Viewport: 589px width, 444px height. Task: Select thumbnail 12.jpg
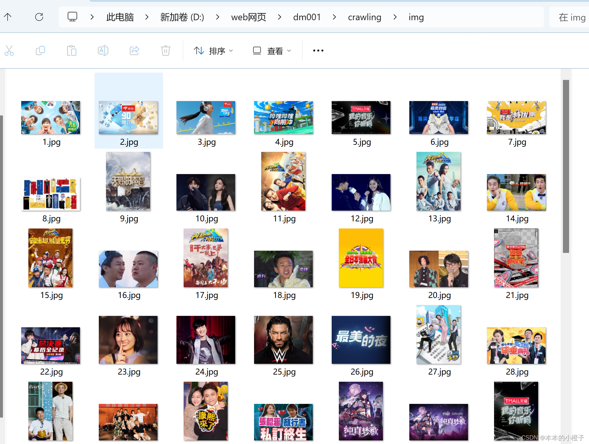[361, 192]
